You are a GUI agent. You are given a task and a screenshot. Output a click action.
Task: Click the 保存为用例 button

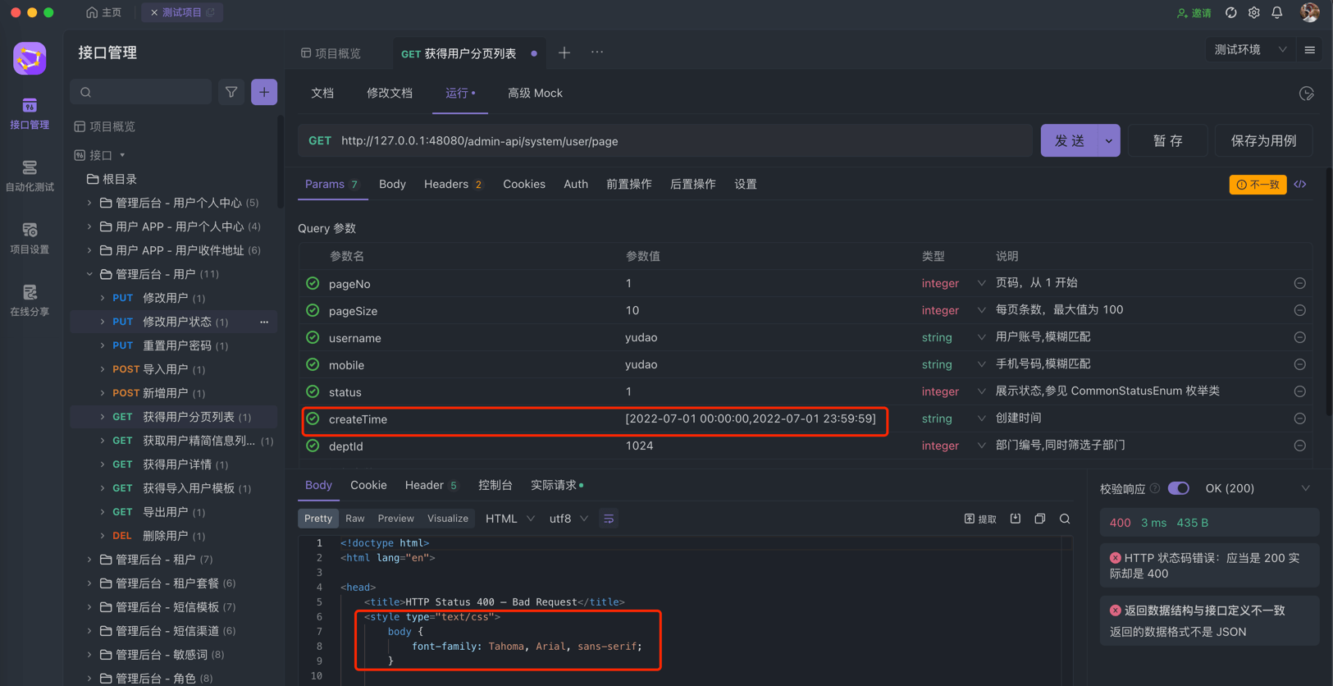coord(1263,141)
